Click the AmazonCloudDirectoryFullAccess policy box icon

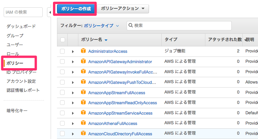point(83,133)
